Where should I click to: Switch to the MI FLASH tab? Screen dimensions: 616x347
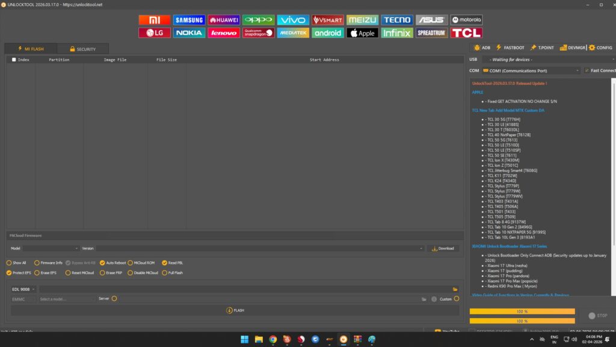(x=31, y=49)
